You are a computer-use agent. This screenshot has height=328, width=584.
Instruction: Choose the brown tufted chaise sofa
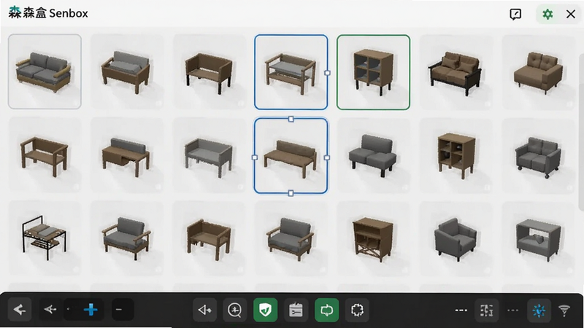tap(538, 71)
